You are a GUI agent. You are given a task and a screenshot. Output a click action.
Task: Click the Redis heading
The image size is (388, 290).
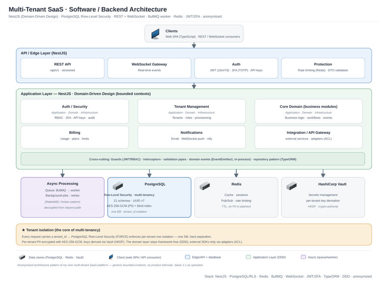point(236,184)
